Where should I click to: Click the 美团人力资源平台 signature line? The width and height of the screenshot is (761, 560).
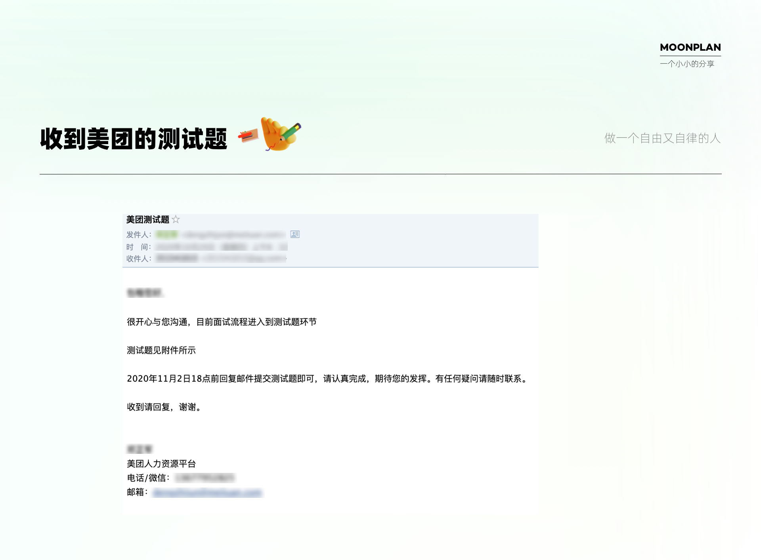point(161,464)
